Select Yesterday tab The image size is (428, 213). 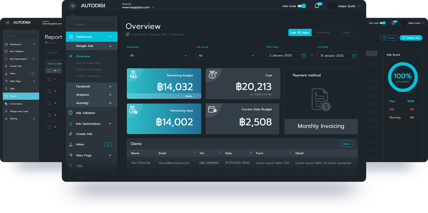click(x=323, y=33)
